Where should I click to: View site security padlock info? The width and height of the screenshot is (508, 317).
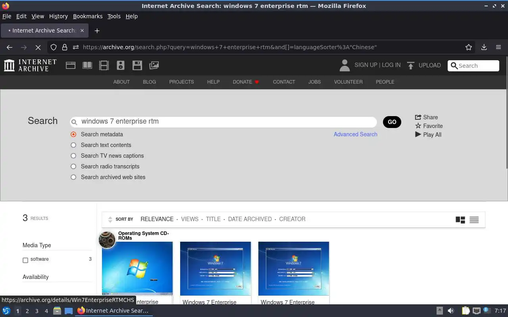click(x=65, y=47)
